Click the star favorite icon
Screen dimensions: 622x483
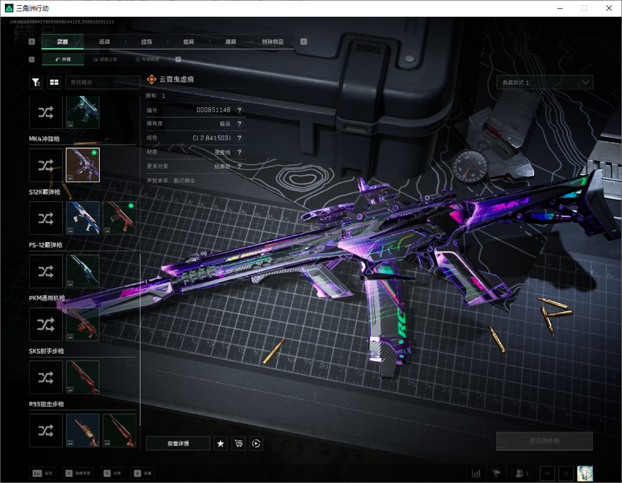(x=220, y=443)
